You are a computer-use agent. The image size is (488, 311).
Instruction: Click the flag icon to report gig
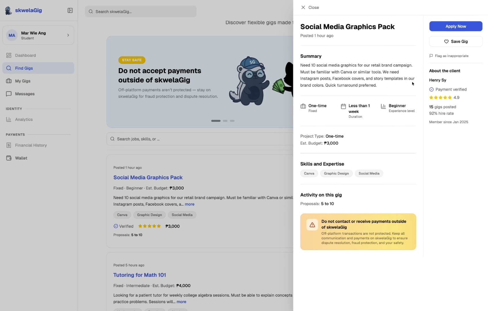431,56
